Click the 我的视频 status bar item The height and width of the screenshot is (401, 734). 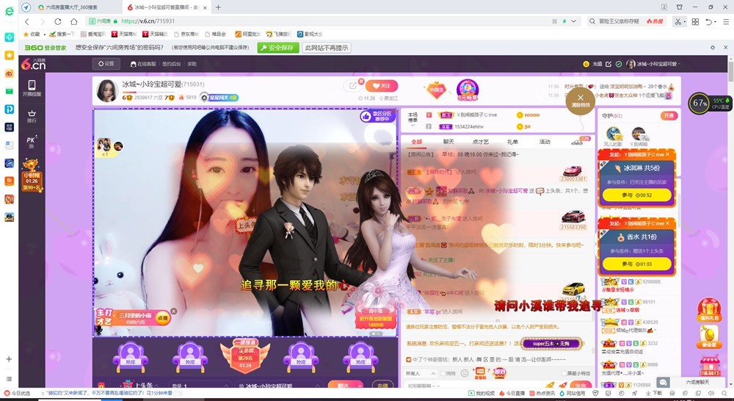point(482,393)
